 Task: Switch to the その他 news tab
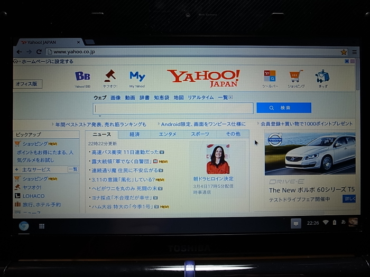click(233, 134)
